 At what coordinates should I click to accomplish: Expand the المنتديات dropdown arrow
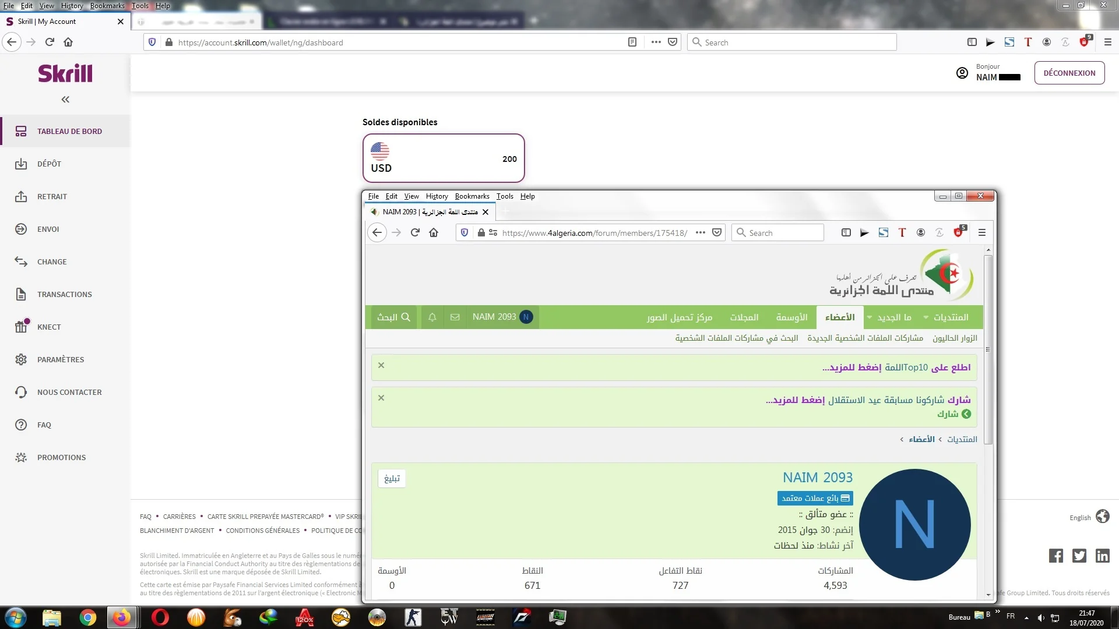(926, 317)
